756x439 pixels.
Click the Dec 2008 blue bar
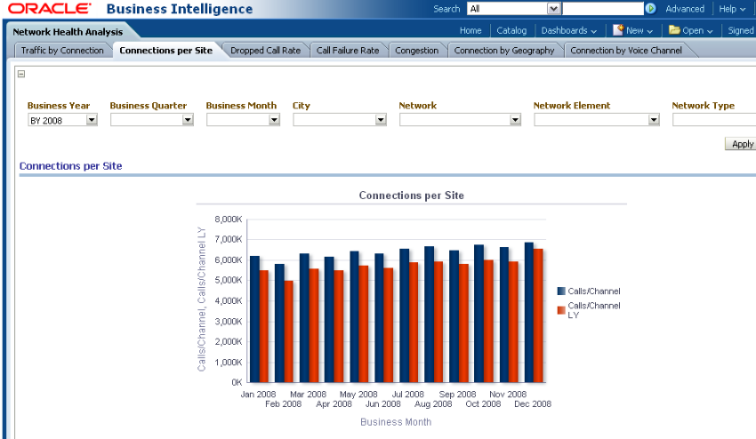coord(529,312)
